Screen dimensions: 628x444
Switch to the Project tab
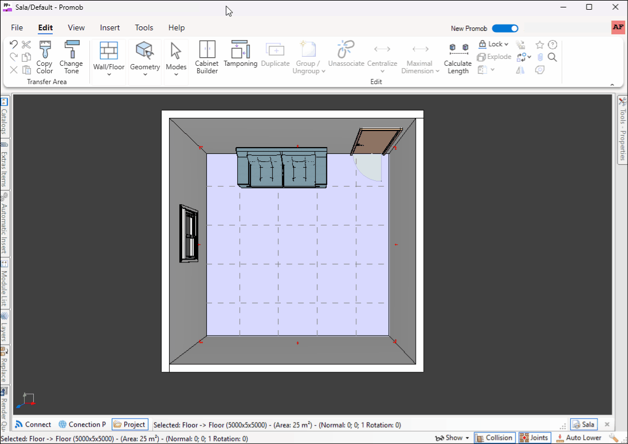(129, 425)
